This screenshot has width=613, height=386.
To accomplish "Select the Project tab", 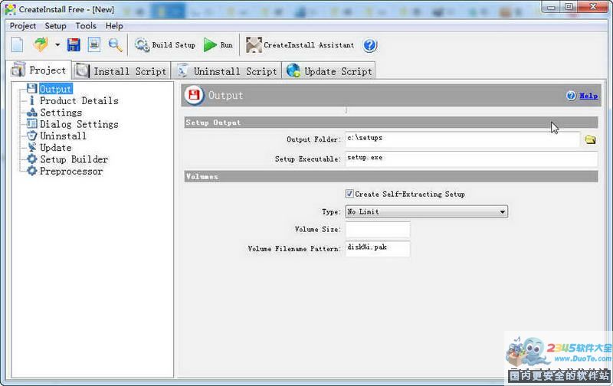I will tap(39, 70).
